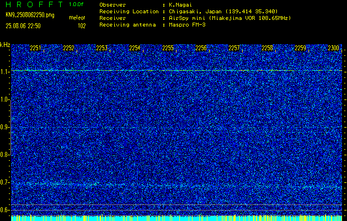Image resolution: width=347 pixels, height=221 pixels.
Task: Select the version label 1.00f
Action: coord(76,4)
